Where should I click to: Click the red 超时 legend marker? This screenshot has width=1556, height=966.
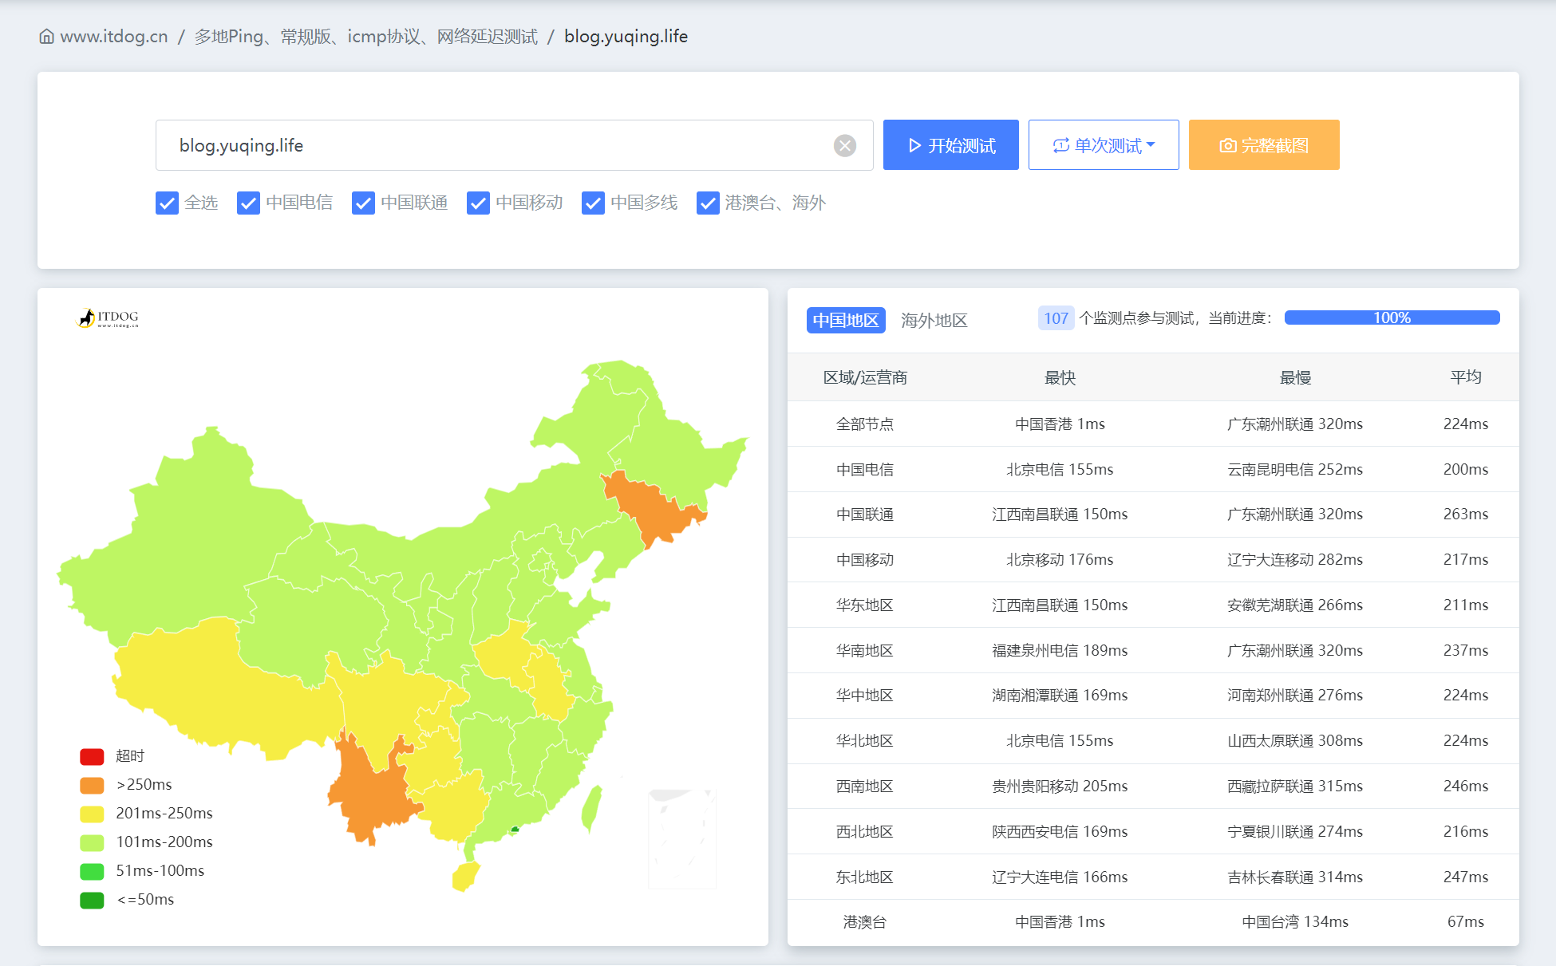[91, 755]
